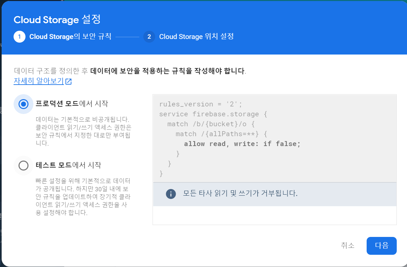
Task: Click the 취소 button
Action: point(348,246)
